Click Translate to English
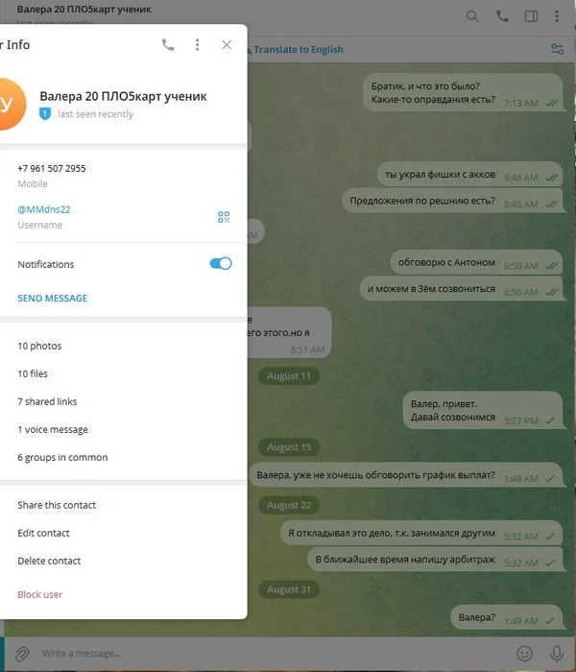The image size is (576, 672). point(299,50)
